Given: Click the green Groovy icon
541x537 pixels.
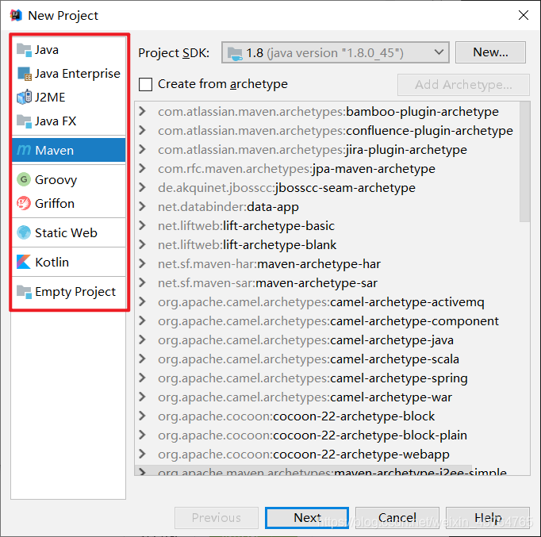Looking at the screenshot, I should (x=24, y=179).
